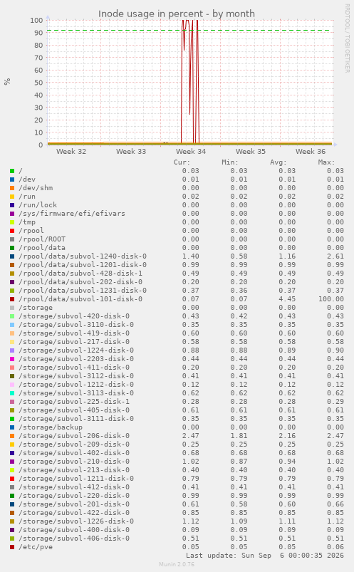Click the Avg value 4.45 for subvol-101-disk-0

287,299
